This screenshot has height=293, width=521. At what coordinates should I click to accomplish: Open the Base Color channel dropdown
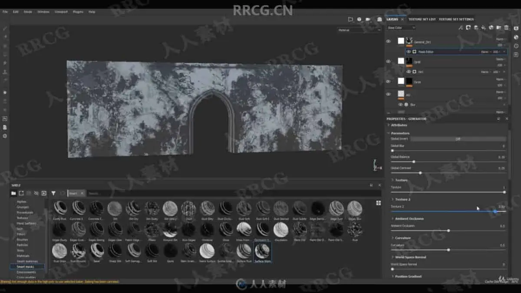tap(401, 28)
